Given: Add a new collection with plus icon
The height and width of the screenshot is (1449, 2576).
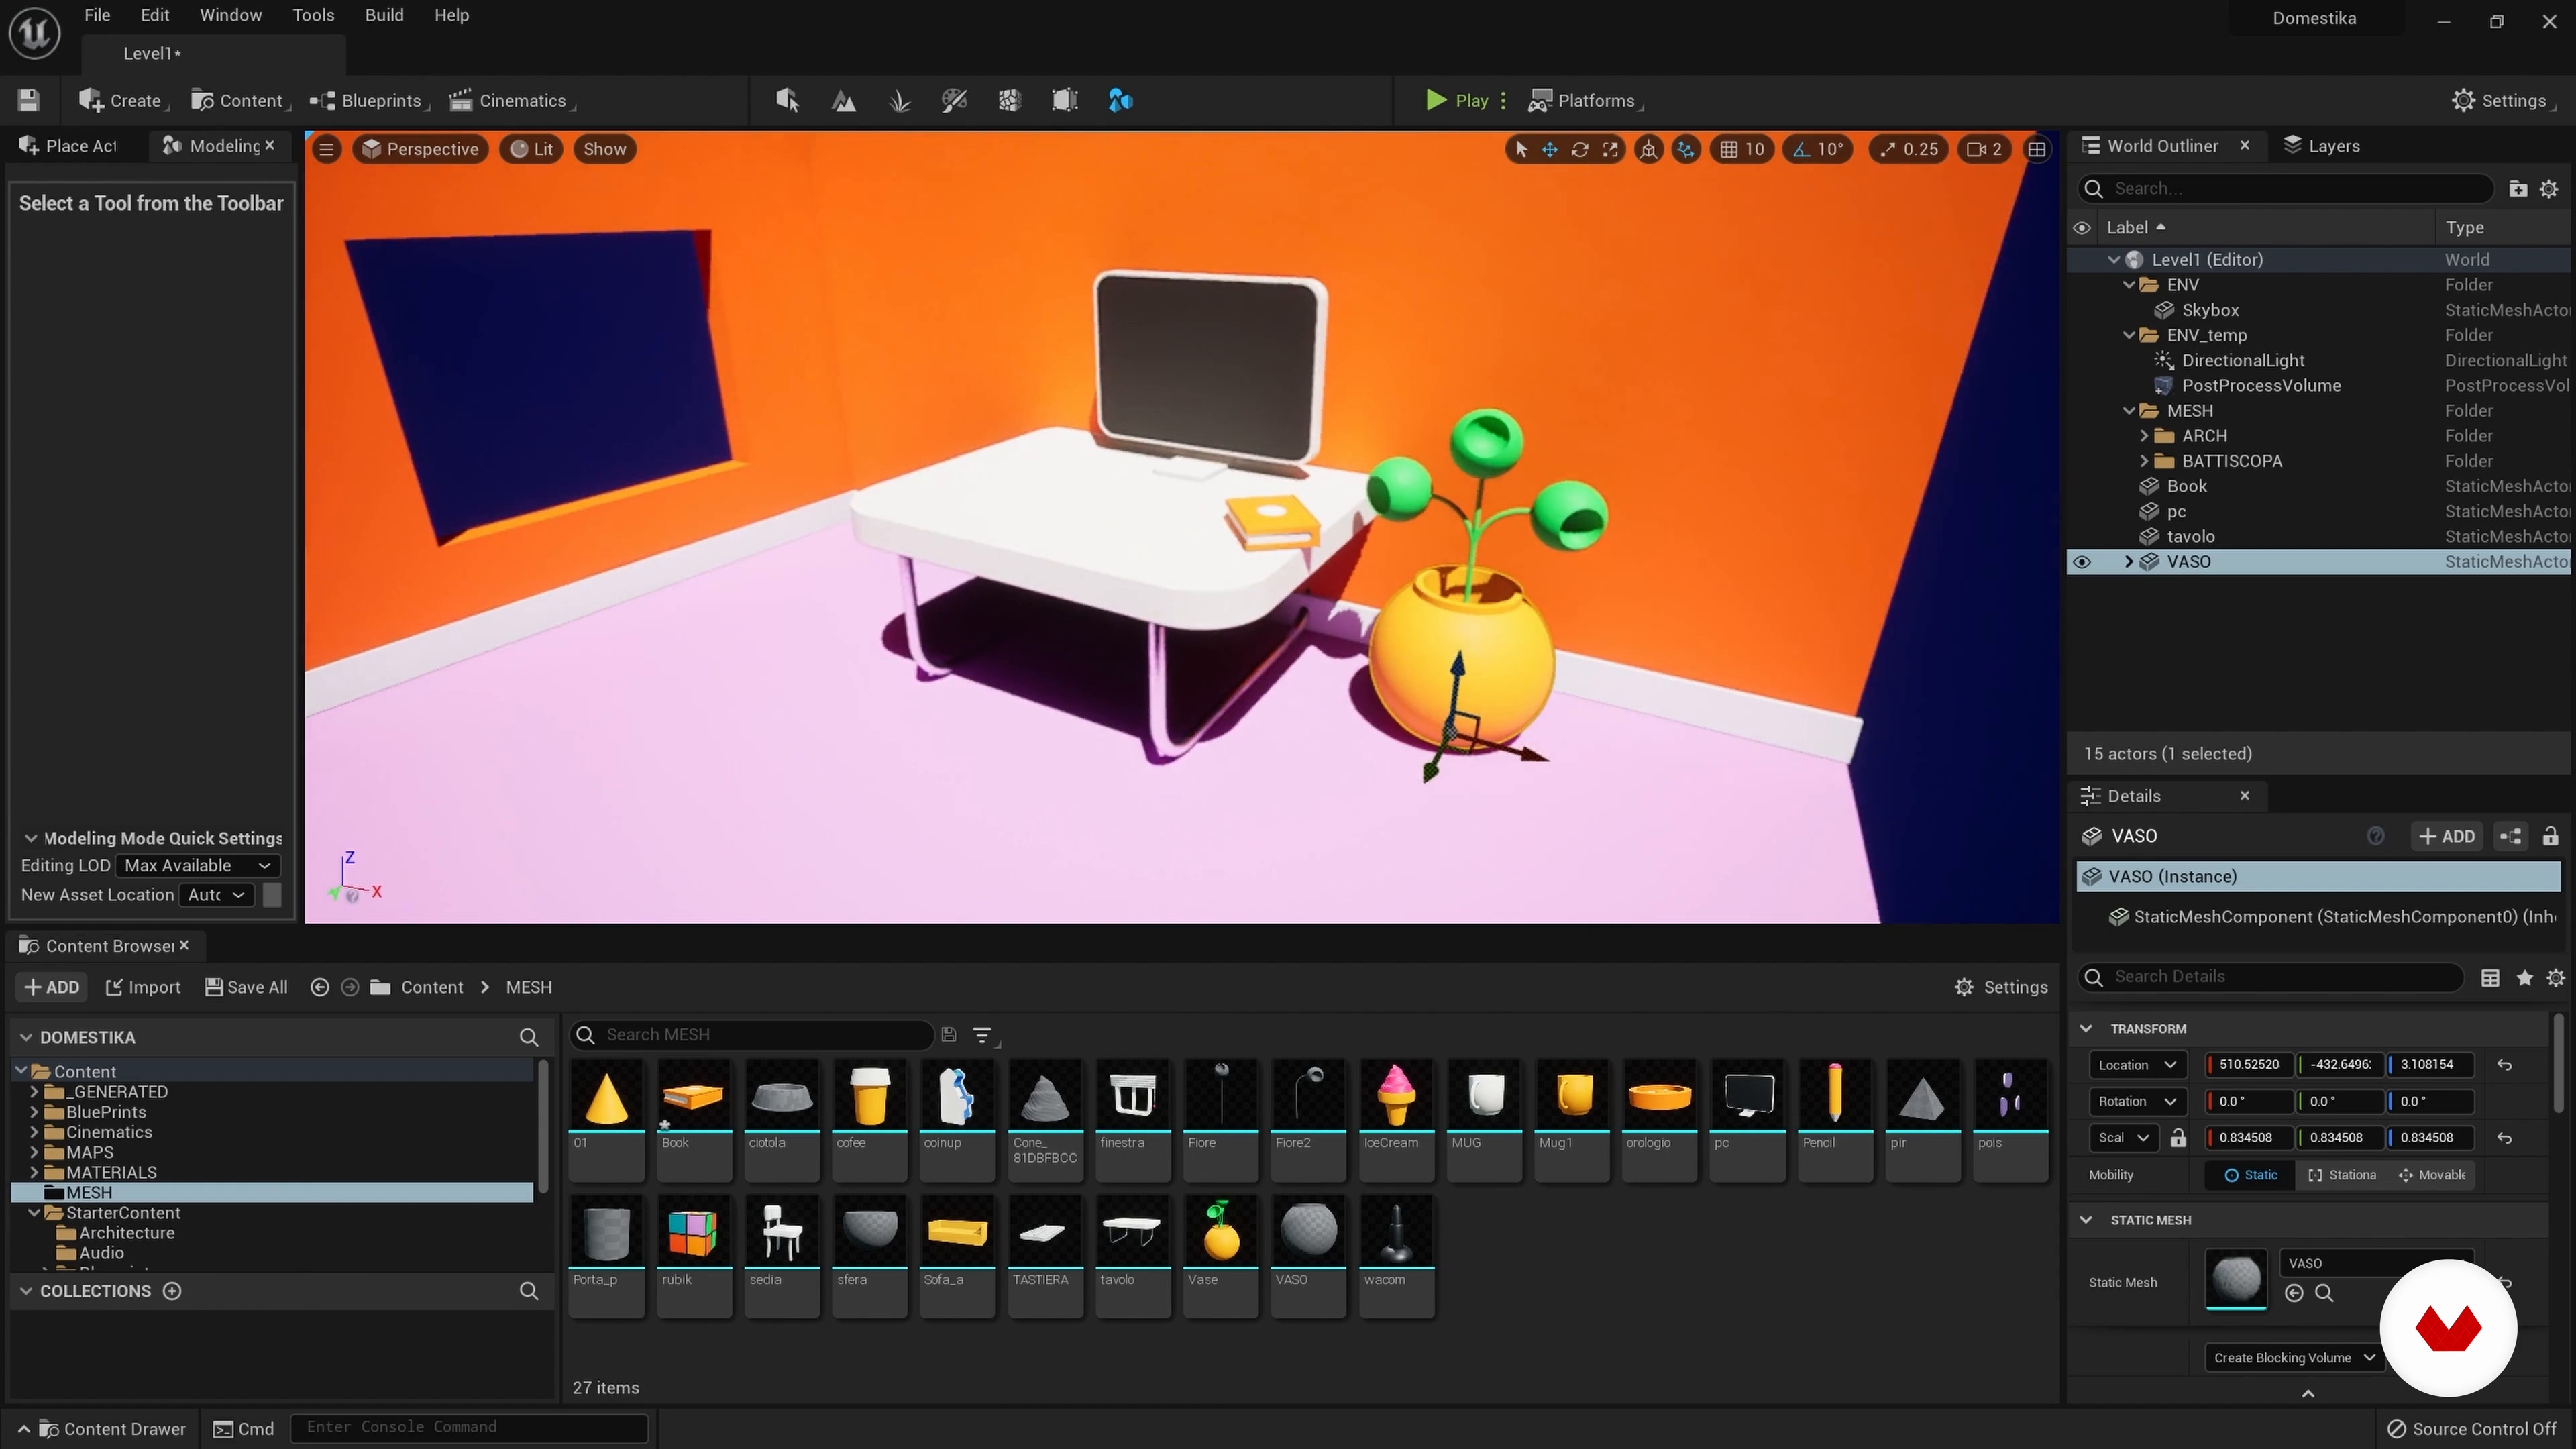Looking at the screenshot, I should click(172, 1291).
